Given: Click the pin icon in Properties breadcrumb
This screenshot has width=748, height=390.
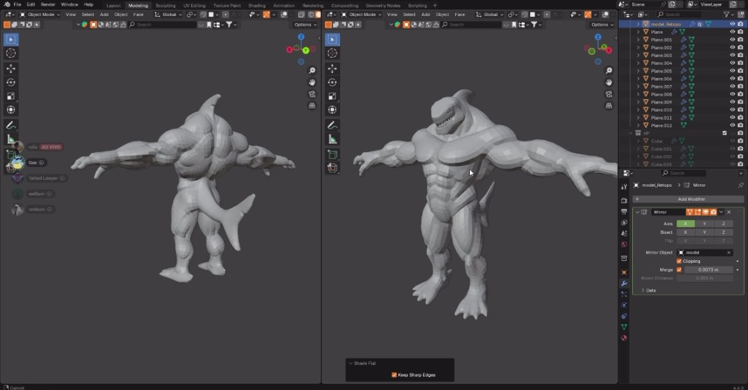Looking at the screenshot, I should point(740,185).
